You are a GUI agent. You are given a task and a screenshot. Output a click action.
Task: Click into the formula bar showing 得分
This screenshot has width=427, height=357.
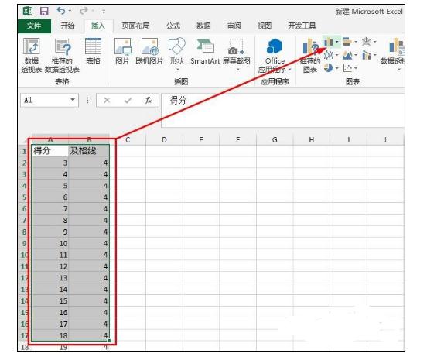click(282, 111)
